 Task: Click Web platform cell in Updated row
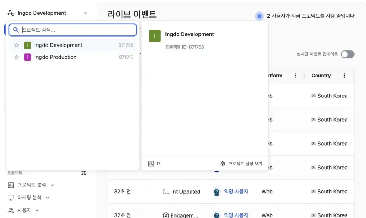point(267,192)
